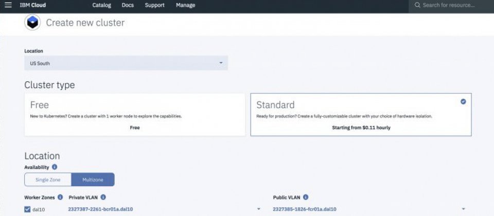The width and height of the screenshot is (494, 216).
Task: Show the Private VLAN info icon
Action: [103, 197]
